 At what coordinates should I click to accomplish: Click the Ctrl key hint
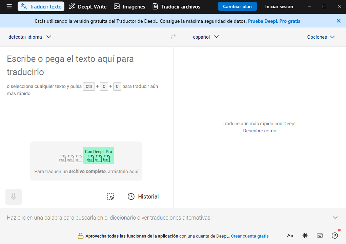click(x=89, y=87)
